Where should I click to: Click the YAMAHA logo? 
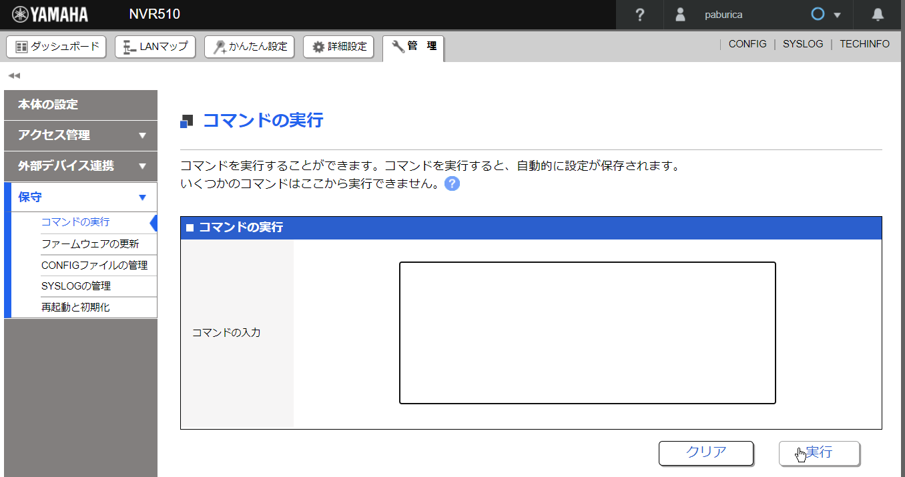tap(50, 15)
